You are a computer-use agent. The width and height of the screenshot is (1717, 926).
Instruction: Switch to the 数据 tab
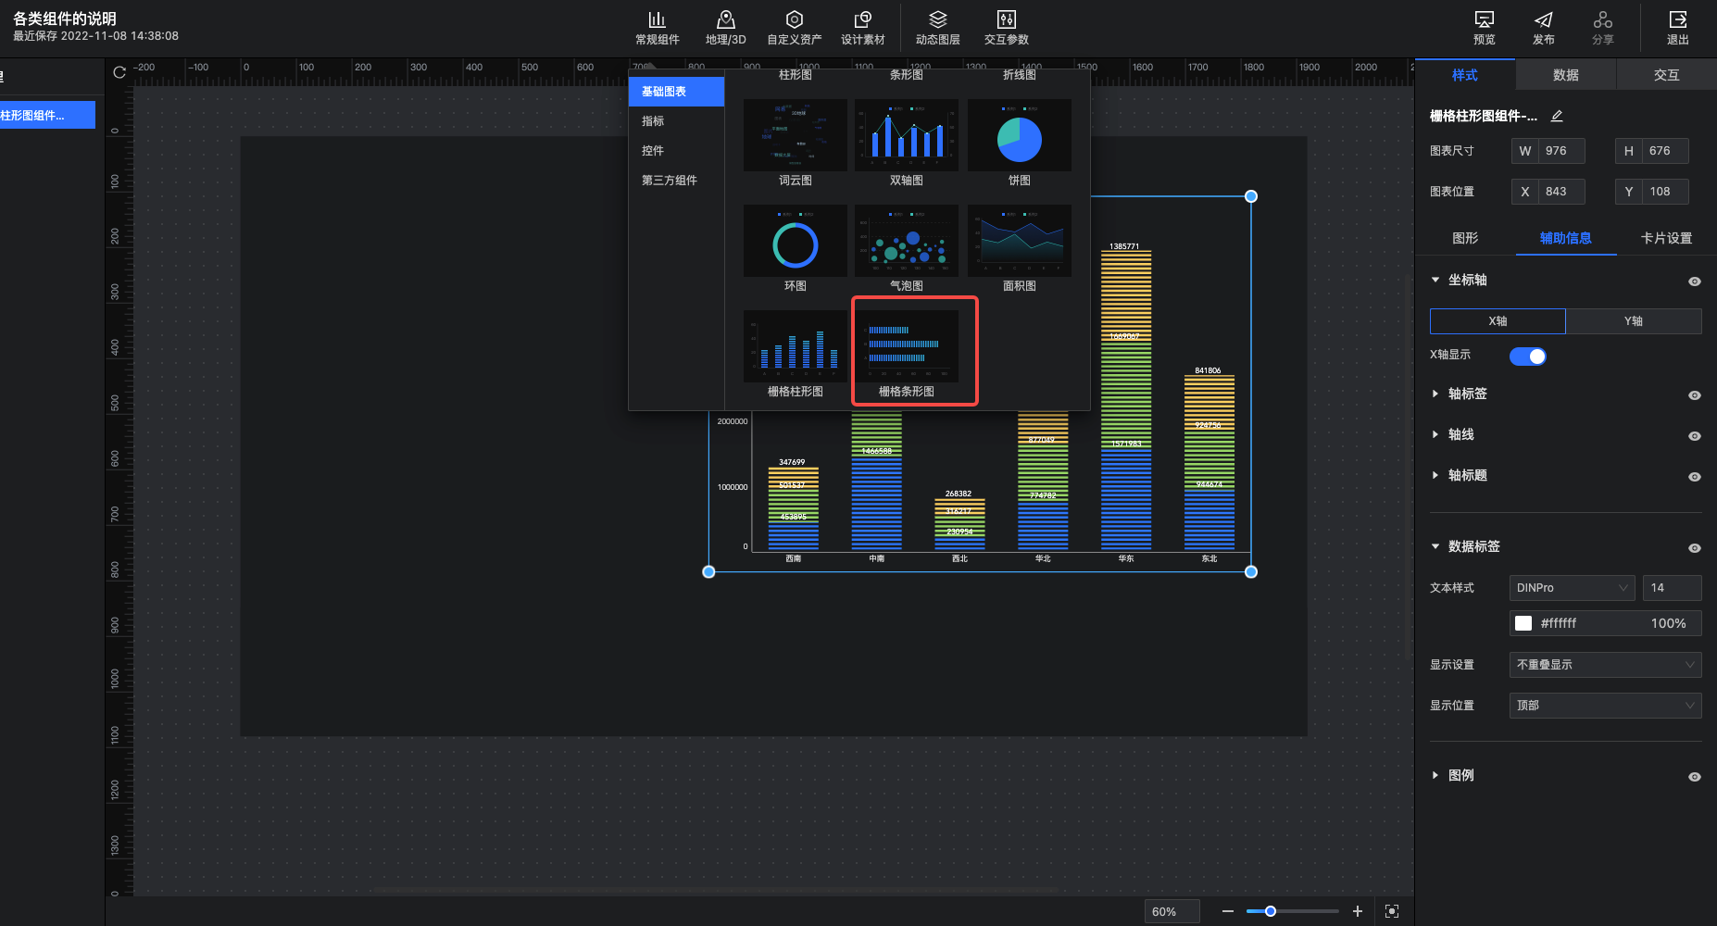click(x=1565, y=75)
